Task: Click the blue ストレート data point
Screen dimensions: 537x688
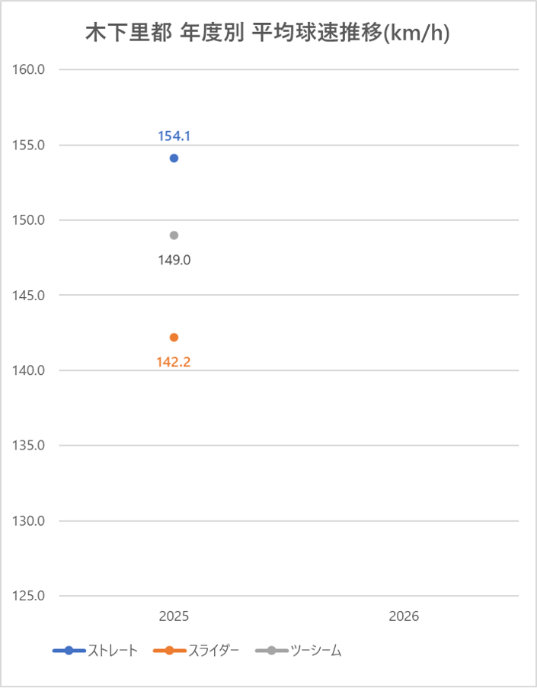Action: click(174, 158)
